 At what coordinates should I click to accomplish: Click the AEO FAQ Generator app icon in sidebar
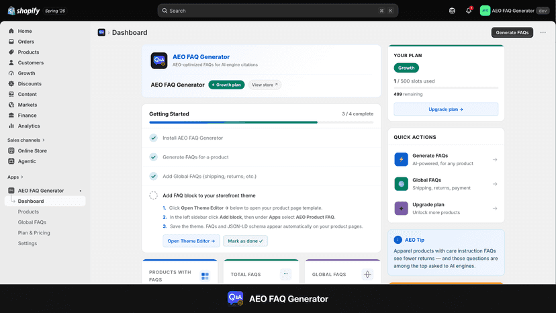coord(11,191)
